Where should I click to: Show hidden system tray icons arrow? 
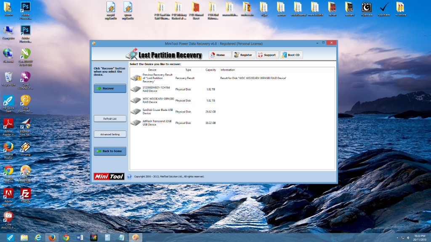pyautogui.click(x=397, y=238)
